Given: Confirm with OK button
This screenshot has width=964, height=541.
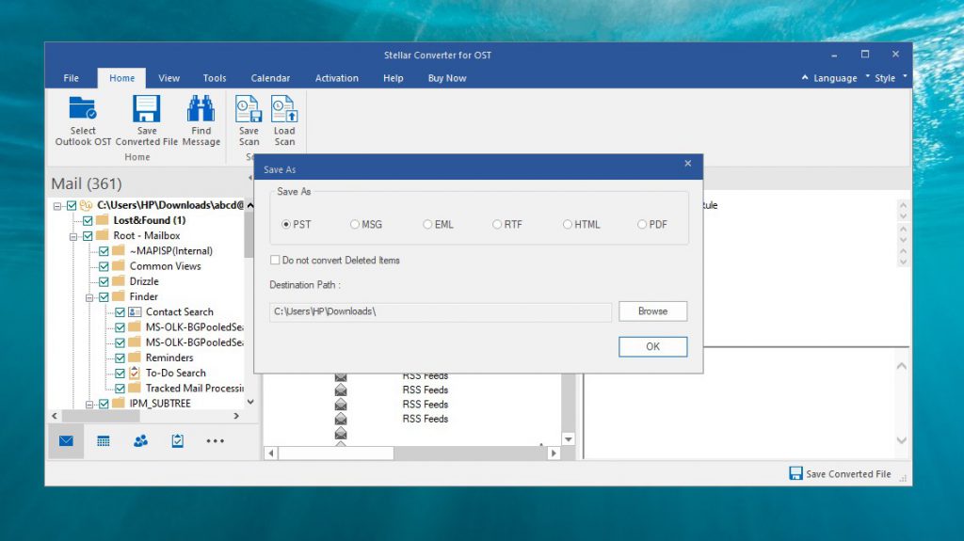Looking at the screenshot, I should pyautogui.click(x=653, y=347).
